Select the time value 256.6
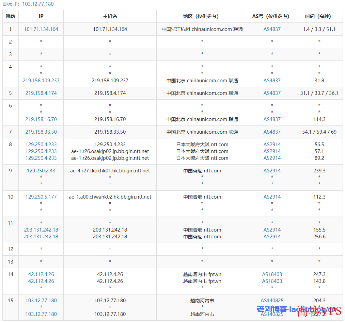 tap(319, 237)
